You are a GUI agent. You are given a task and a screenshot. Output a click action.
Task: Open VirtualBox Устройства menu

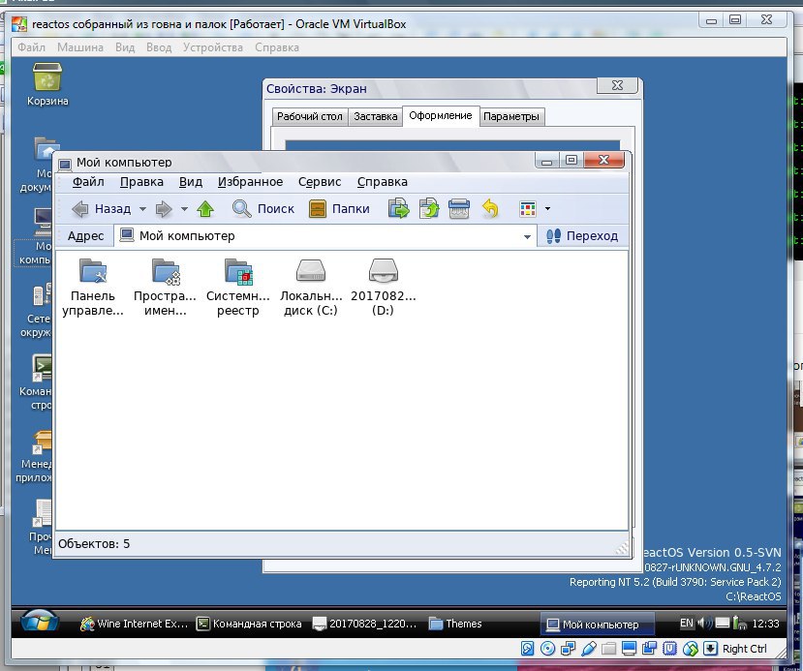213,47
